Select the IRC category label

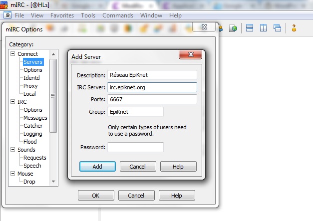point(22,102)
